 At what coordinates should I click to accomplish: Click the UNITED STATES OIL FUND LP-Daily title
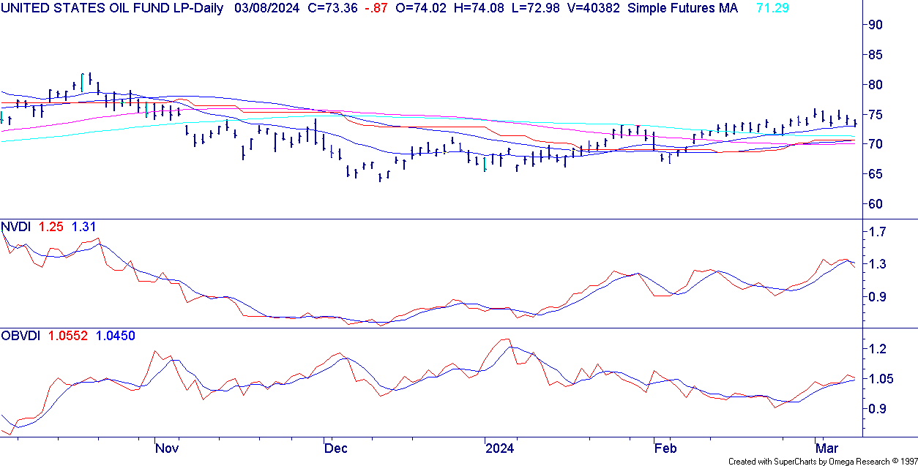[x=113, y=7]
